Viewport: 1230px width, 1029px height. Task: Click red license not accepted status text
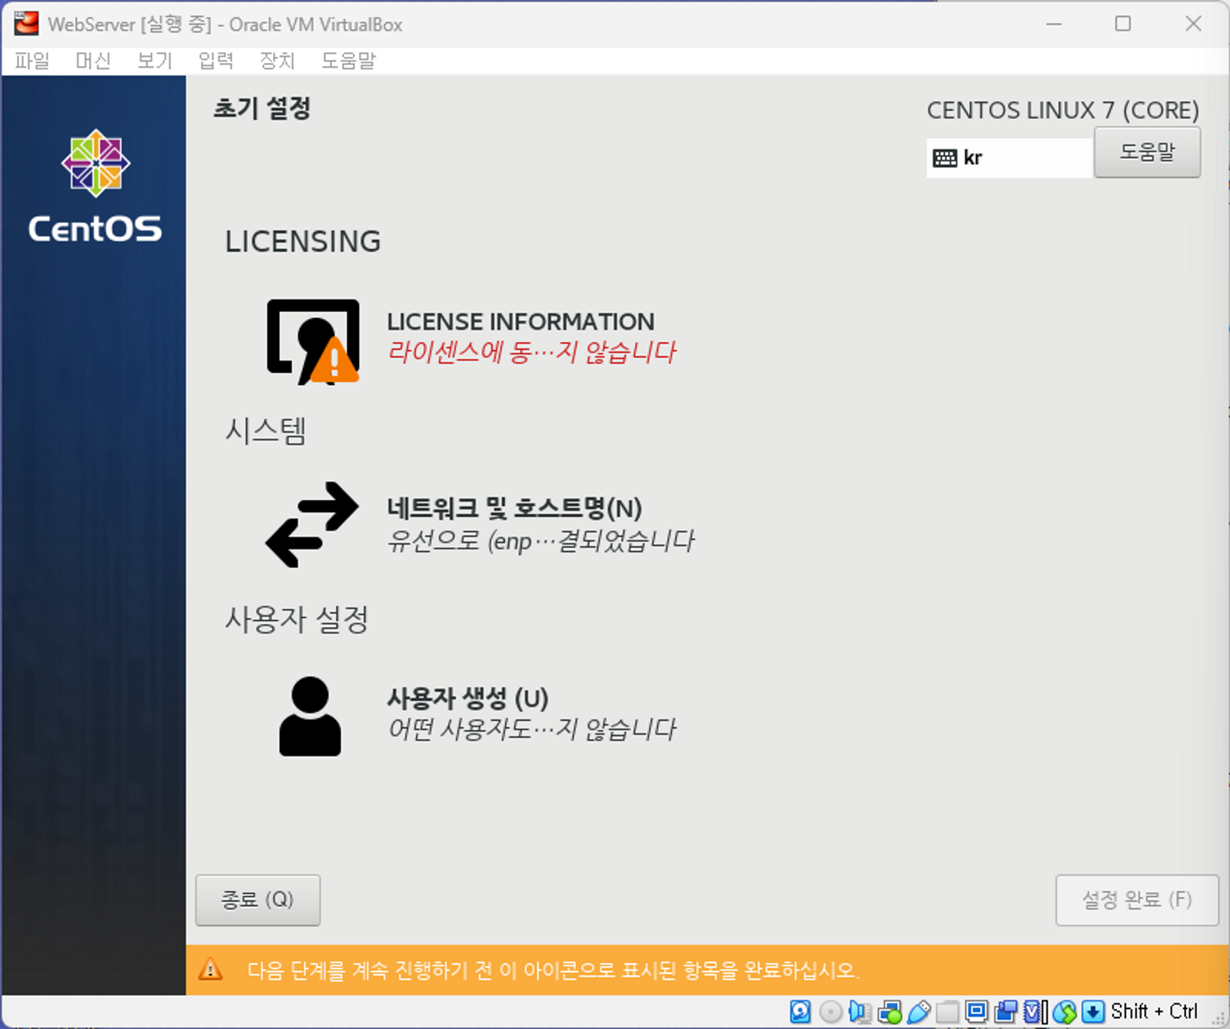[x=531, y=353]
